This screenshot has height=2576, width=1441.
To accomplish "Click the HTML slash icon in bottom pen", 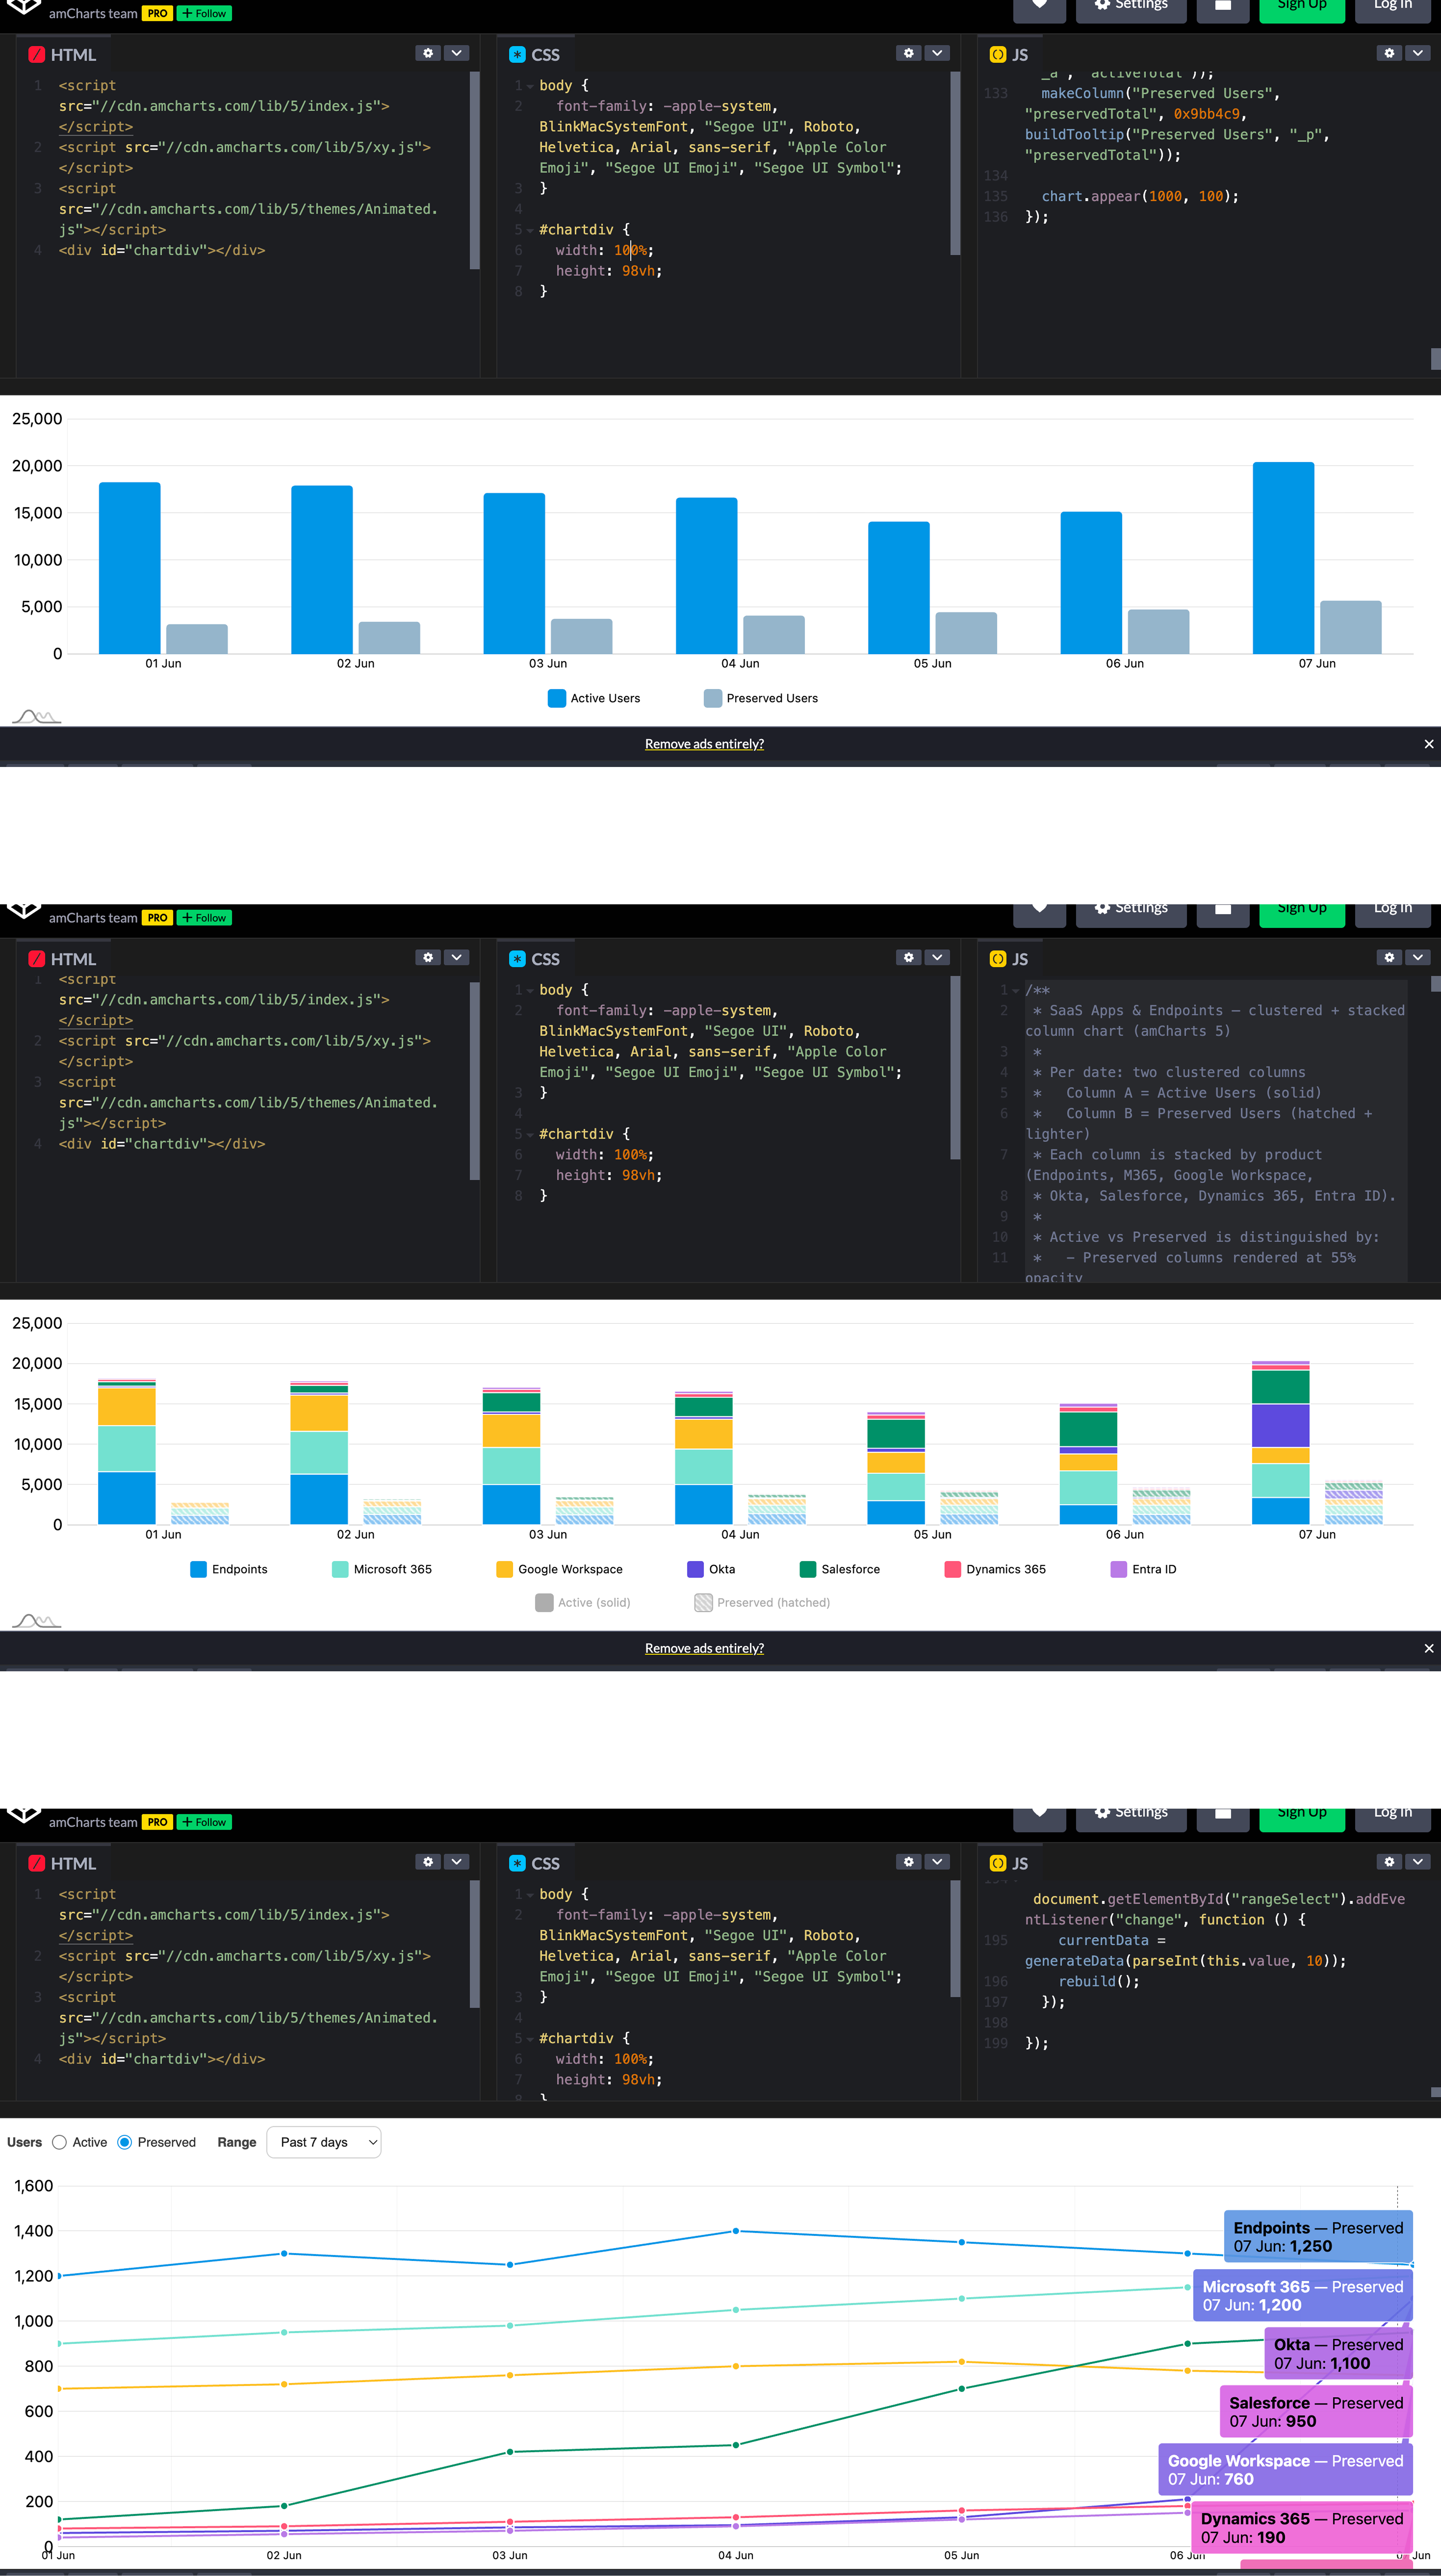I will (37, 1863).
